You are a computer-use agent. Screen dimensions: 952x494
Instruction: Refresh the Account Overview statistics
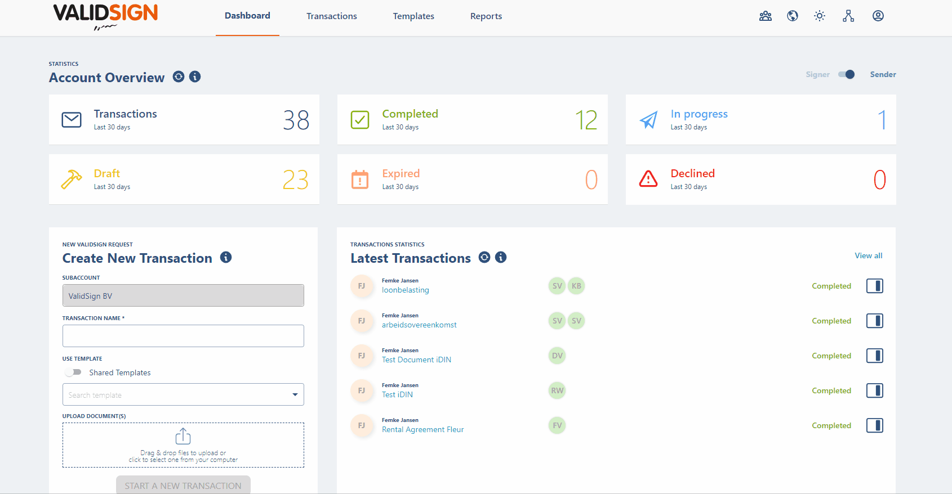pyautogui.click(x=179, y=77)
